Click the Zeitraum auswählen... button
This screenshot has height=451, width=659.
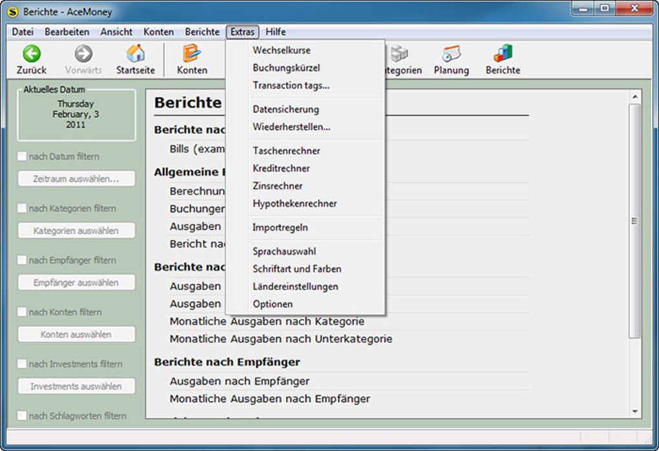pyautogui.click(x=76, y=178)
